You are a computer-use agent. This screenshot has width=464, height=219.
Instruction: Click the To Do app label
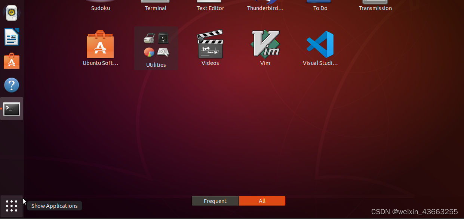[x=320, y=8]
